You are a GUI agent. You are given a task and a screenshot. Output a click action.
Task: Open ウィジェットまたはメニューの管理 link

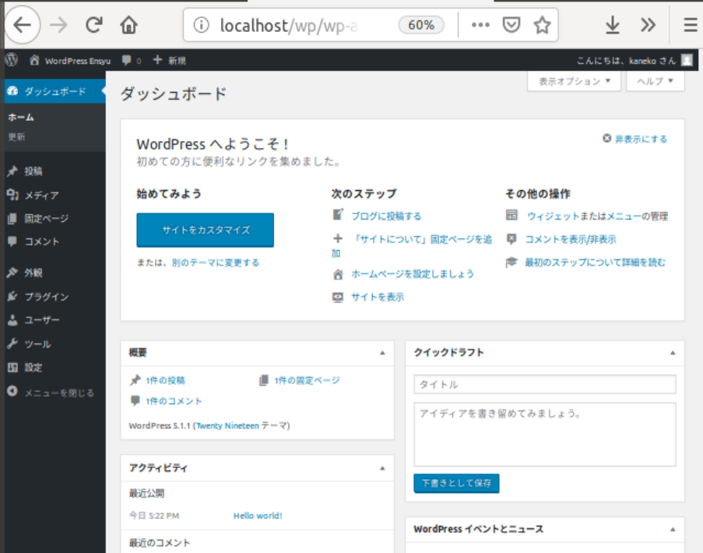(x=597, y=217)
